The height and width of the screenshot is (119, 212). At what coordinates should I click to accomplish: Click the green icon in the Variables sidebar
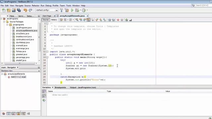click(x=44, y=100)
